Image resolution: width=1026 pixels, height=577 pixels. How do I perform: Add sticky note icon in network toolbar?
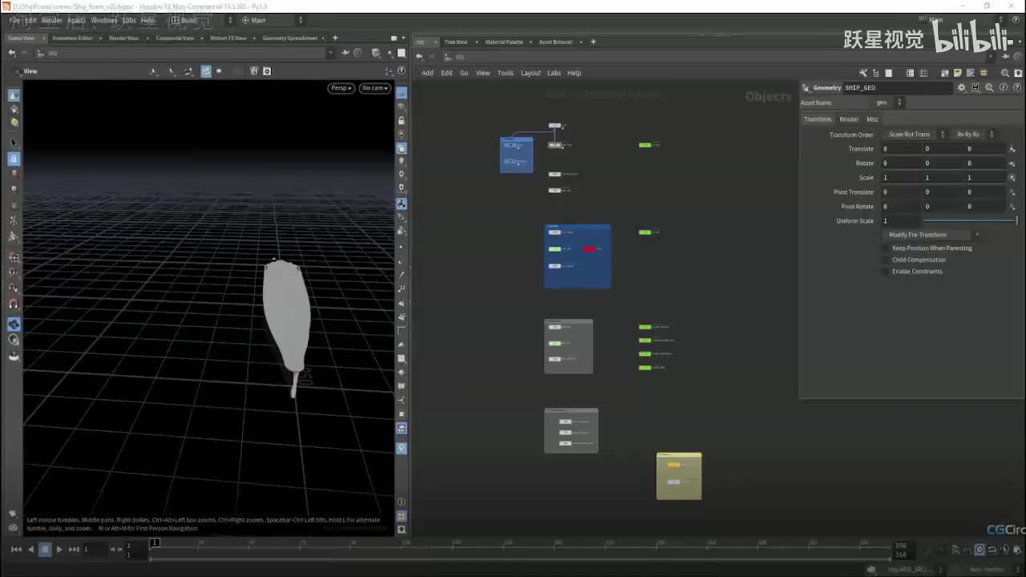[x=957, y=73]
